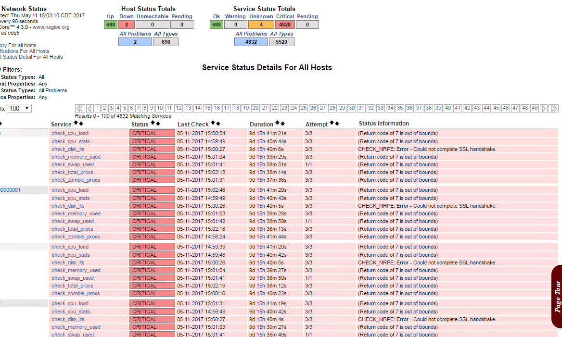Sort the Duration column descending
The image size is (562, 337).
[x=283, y=124]
